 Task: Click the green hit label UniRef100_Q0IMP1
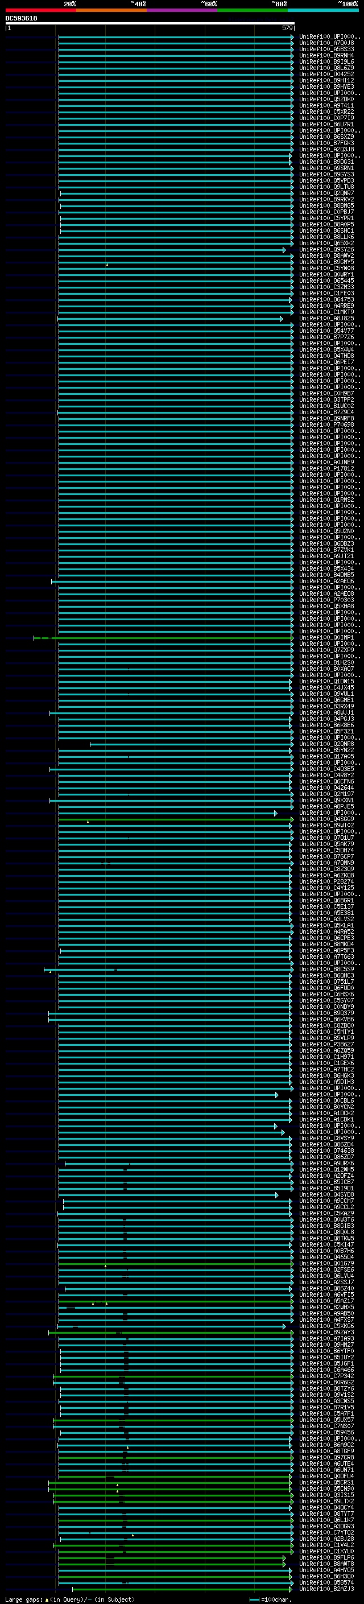326,638
